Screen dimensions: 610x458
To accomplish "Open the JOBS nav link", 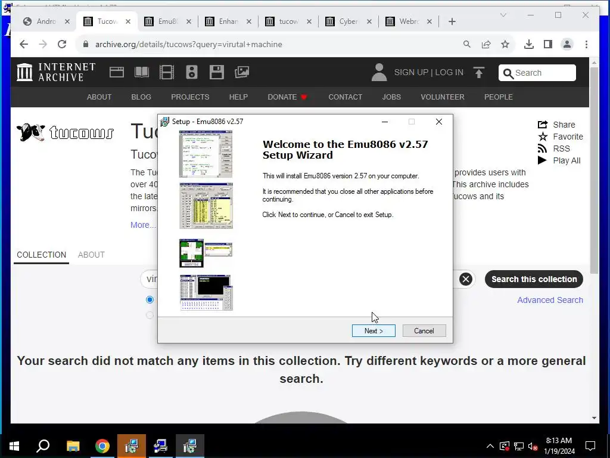I will click(x=391, y=97).
